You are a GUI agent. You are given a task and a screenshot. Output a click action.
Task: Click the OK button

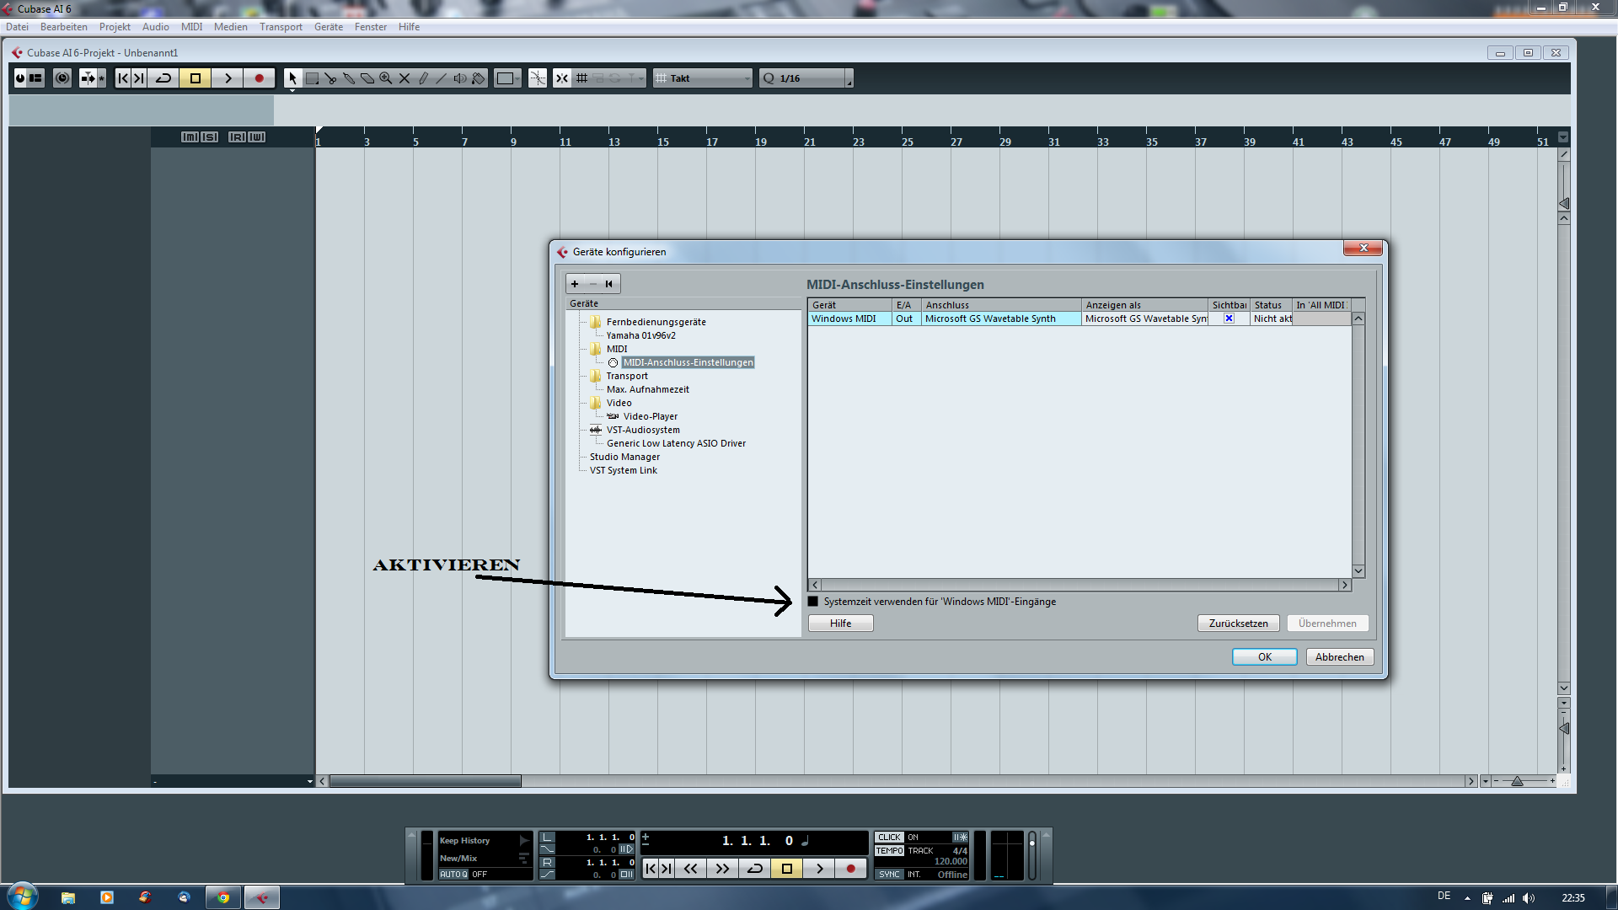point(1264,657)
